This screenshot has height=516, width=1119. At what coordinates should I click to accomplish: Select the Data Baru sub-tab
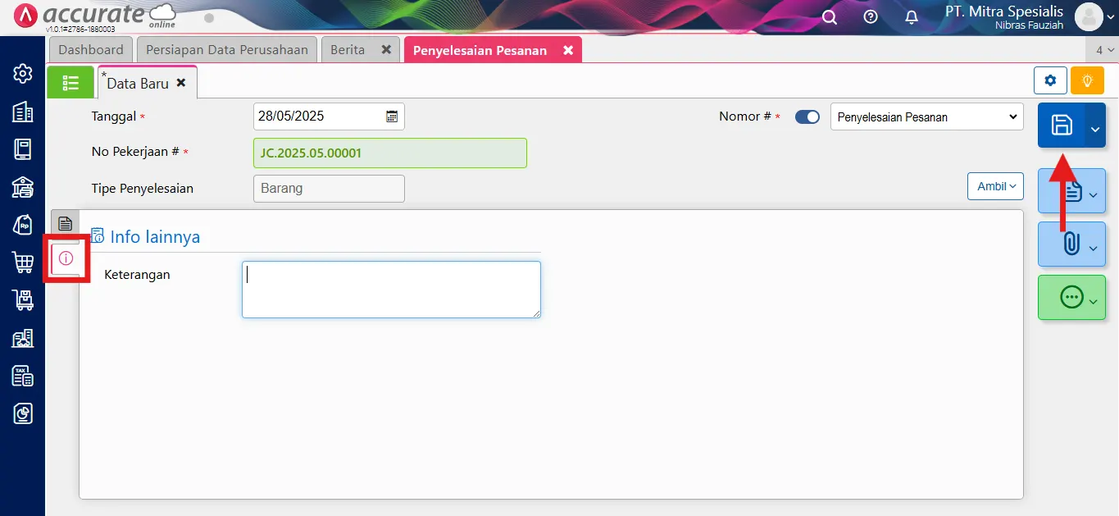tap(138, 84)
